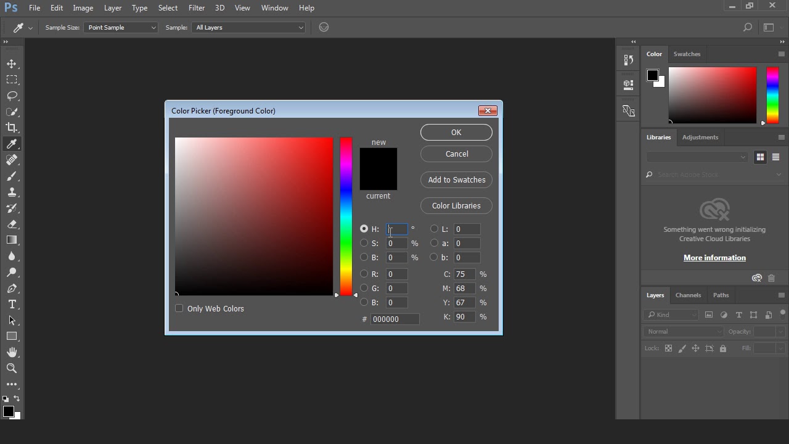Image resolution: width=789 pixels, height=444 pixels.
Task: Click the vertical hue slider in Color Picker
Action: [346, 216]
